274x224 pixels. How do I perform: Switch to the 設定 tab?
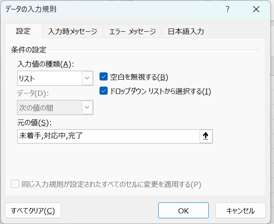23,31
